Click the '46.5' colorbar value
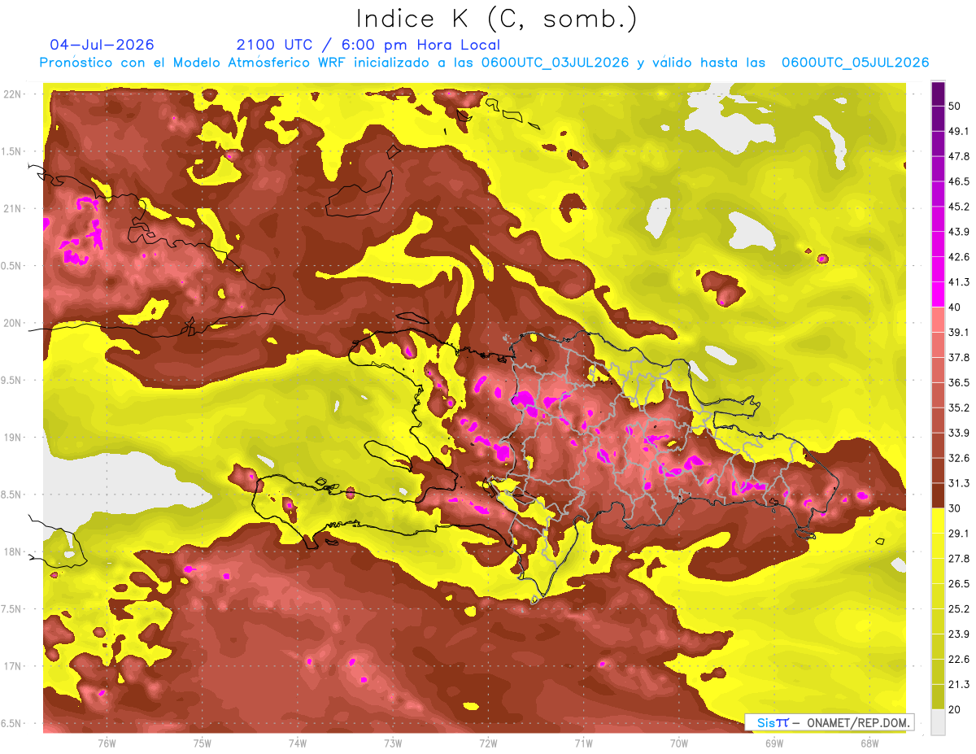This screenshot has width=976, height=754. [959, 181]
